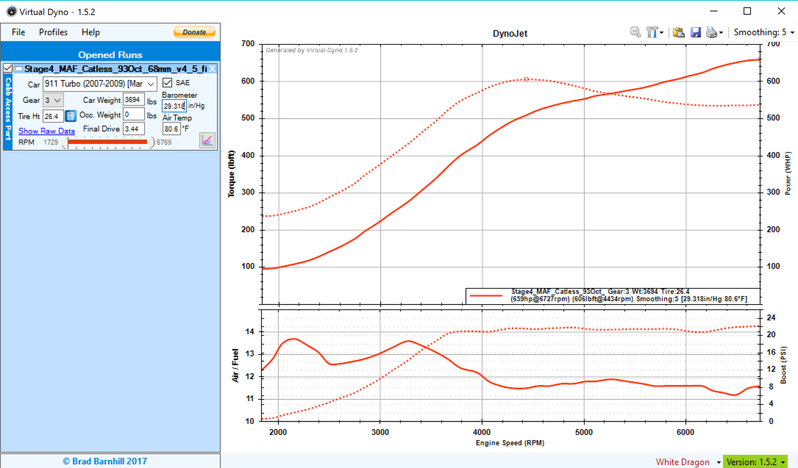Viewport: 798px width, 468px height.
Task: Click the printer icon
Action: pos(711,32)
